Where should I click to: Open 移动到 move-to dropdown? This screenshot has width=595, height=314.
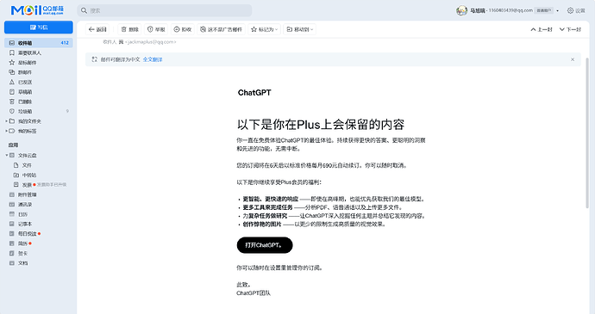pyautogui.click(x=300, y=29)
